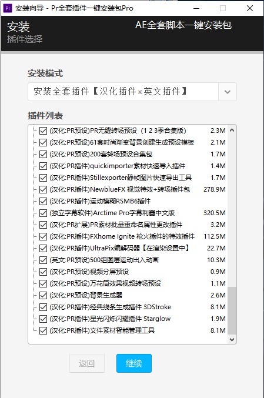Image resolution: width=264 pixels, height=398 pixels.
Task: Minimize the installer window
Action: (x=196, y=8)
